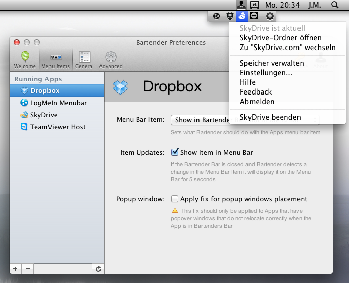Choose SkyDrive beenden to quit
349x283 pixels.
pyautogui.click(x=287, y=117)
